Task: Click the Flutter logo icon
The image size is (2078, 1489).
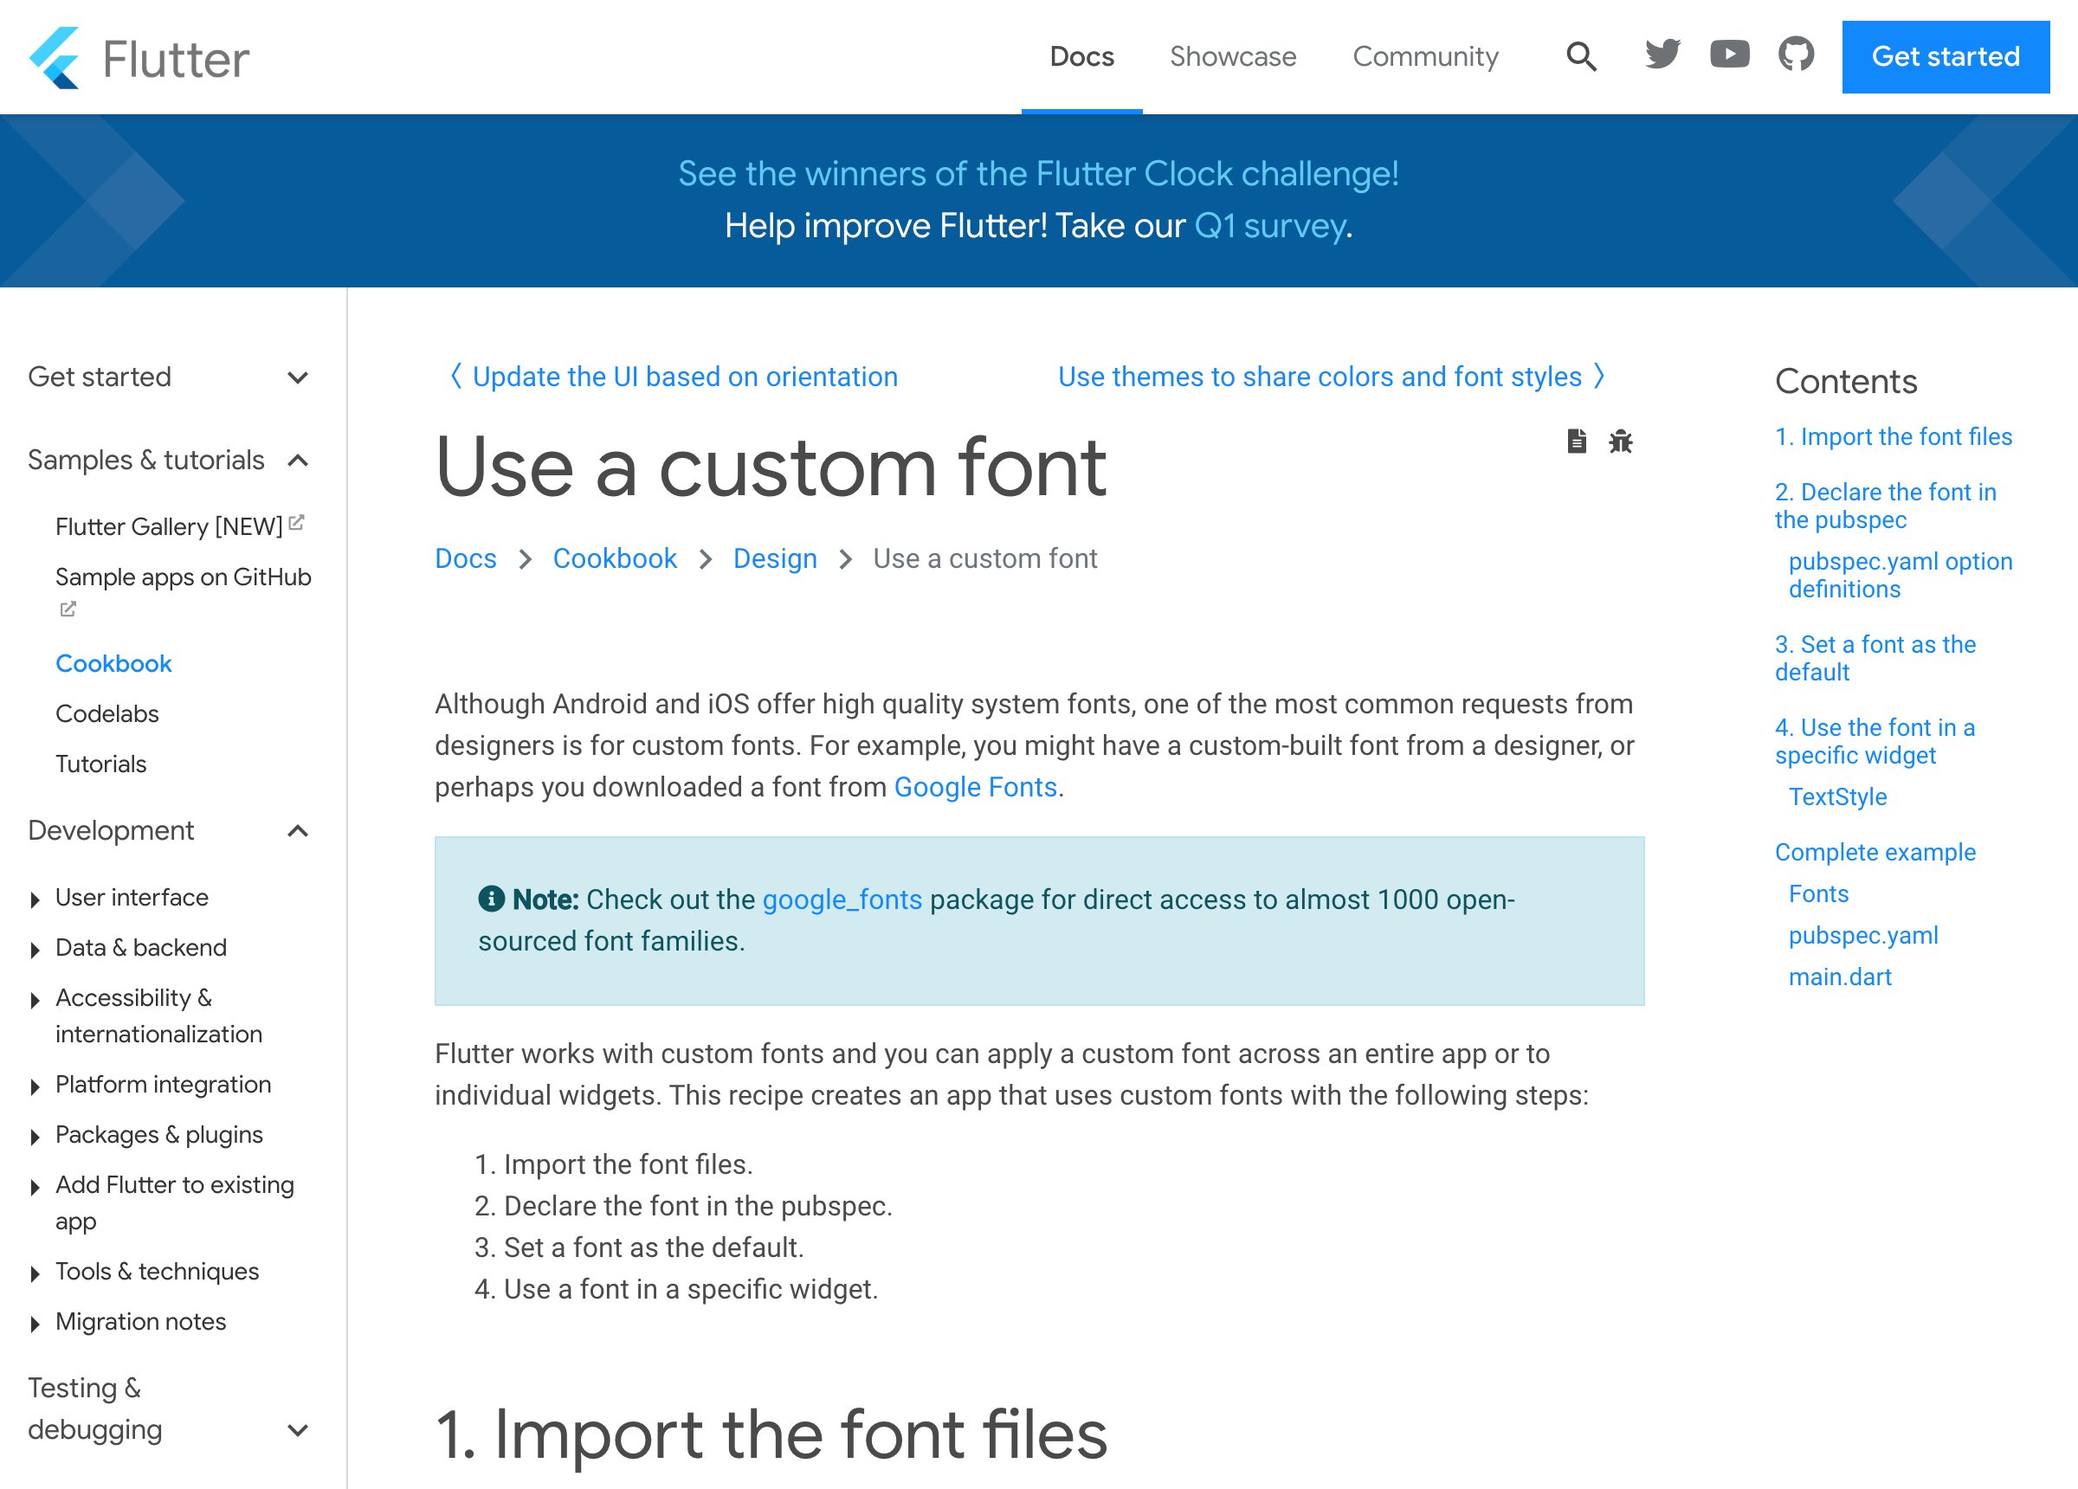Action: tap(54, 58)
